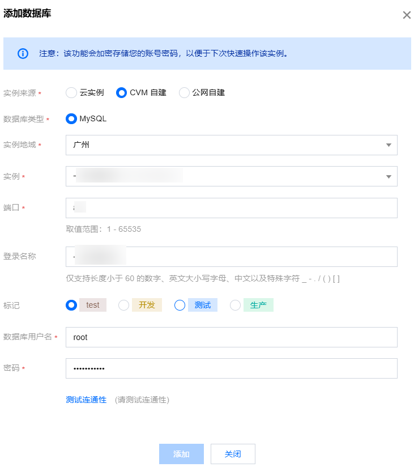Click the blue info icon in notice
Viewport: 414px width, 467px height.
pyautogui.click(x=23, y=54)
